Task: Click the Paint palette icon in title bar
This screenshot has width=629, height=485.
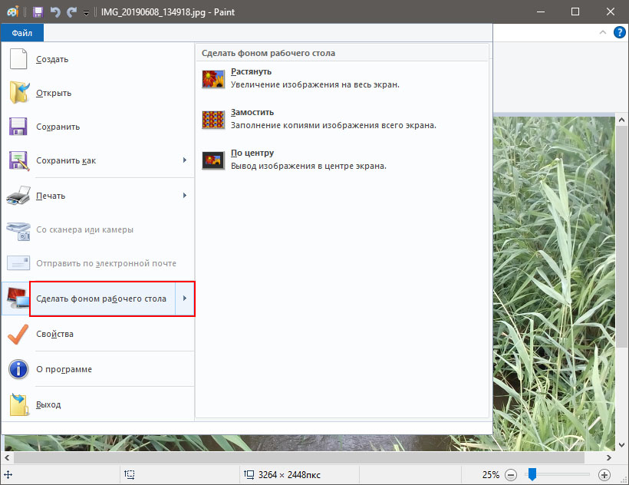Action: (x=13, y=12)
